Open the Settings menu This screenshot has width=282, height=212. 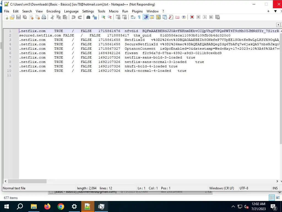tap(88, 11)
